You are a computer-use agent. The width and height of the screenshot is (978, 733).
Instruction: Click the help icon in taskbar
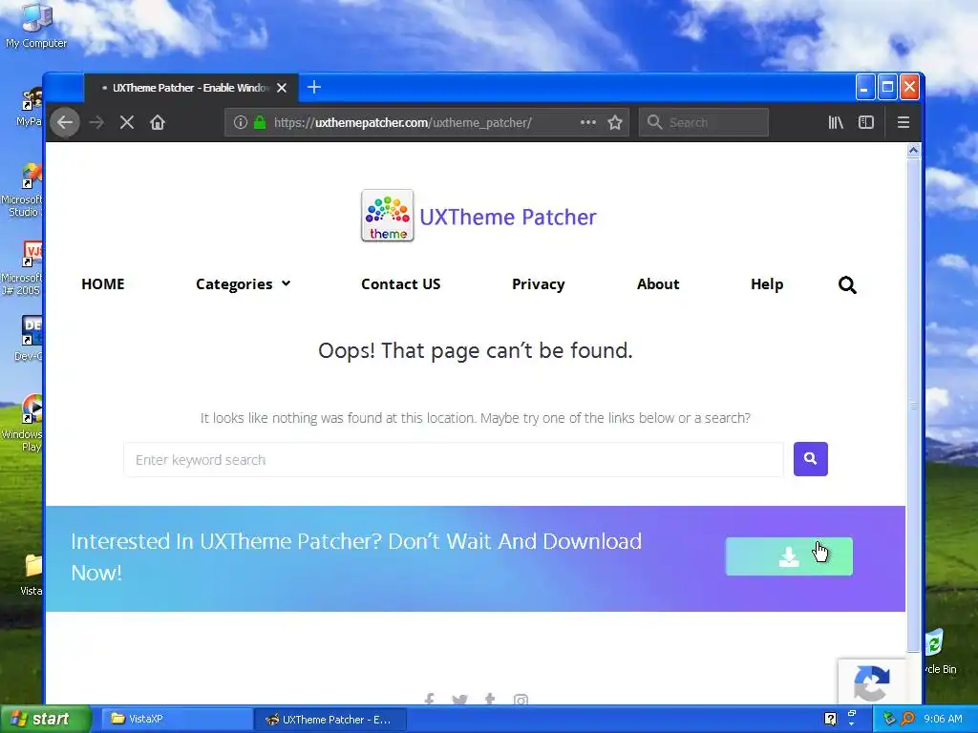coord(830,719)
